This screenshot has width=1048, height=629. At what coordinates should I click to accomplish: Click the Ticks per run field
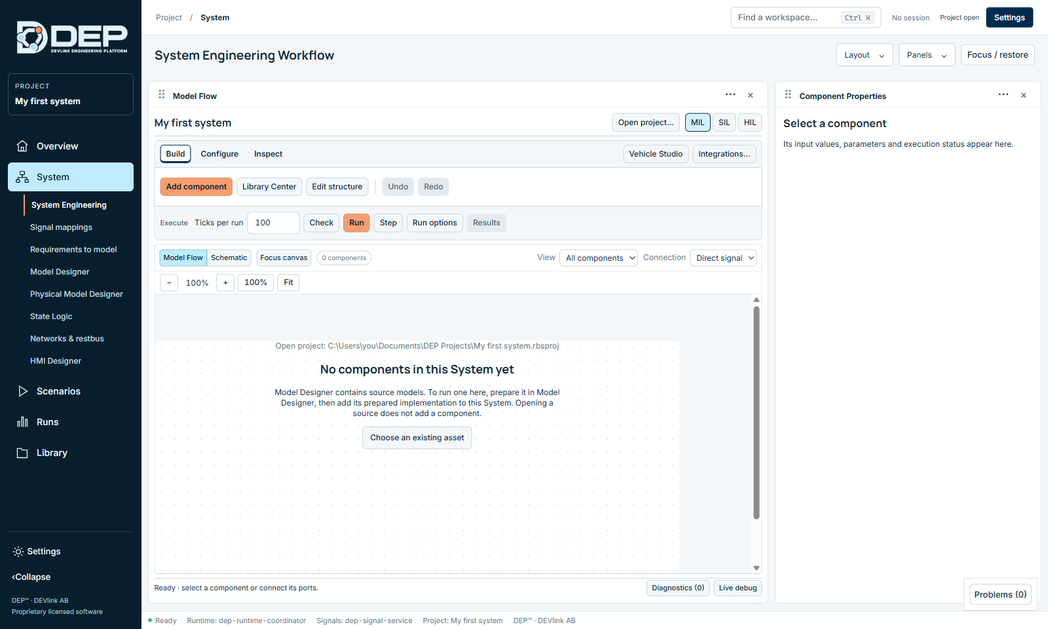(x=273, y=223)
